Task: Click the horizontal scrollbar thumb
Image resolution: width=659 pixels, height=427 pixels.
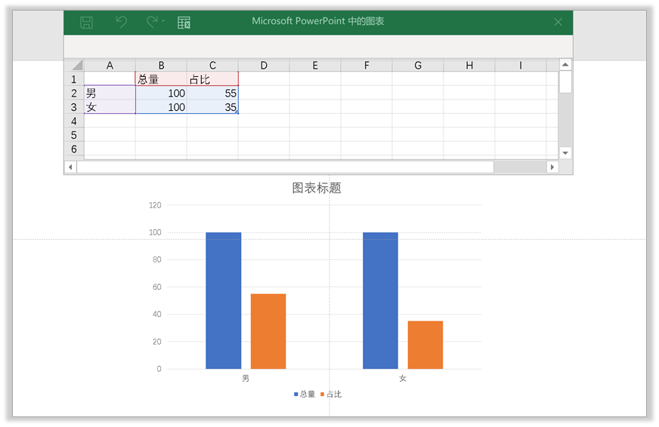Action: (x=285, y=167)
